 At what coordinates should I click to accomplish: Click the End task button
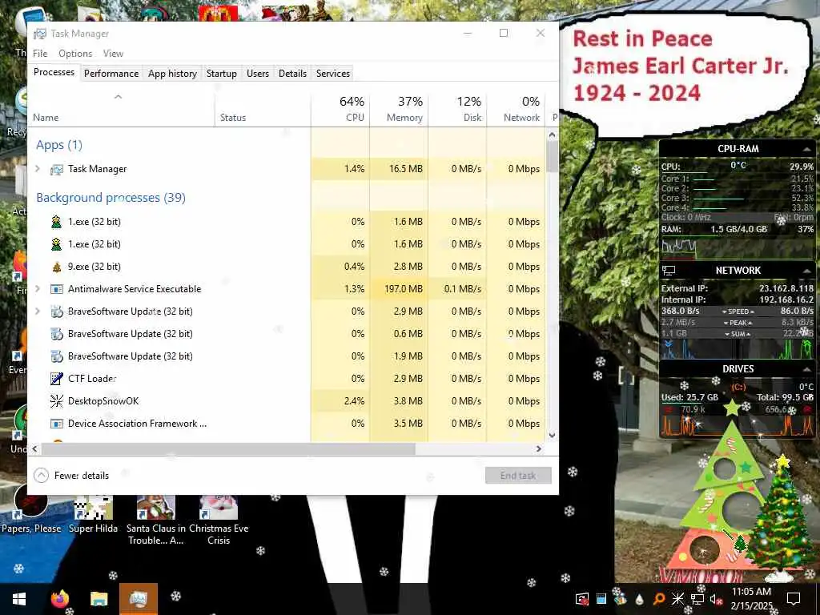tap(518, 476)
